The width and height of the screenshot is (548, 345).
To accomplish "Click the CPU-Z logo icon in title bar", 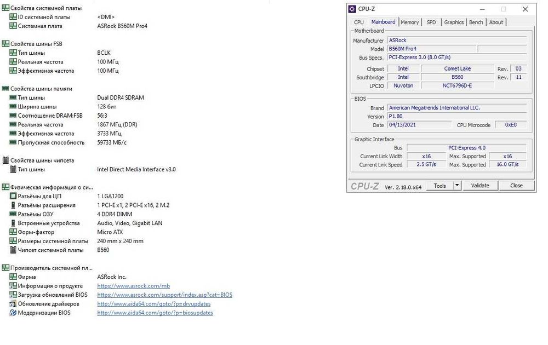I will (352, 9).
